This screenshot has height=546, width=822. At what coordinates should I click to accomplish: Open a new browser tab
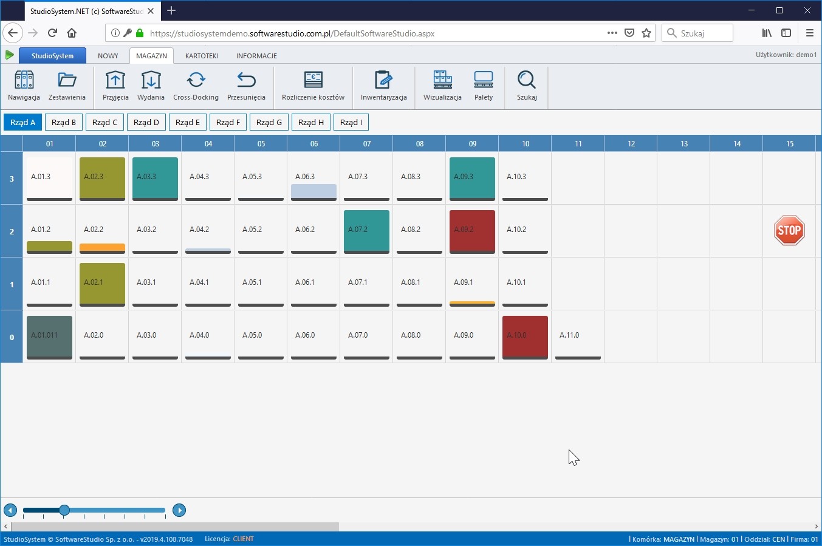171,10
